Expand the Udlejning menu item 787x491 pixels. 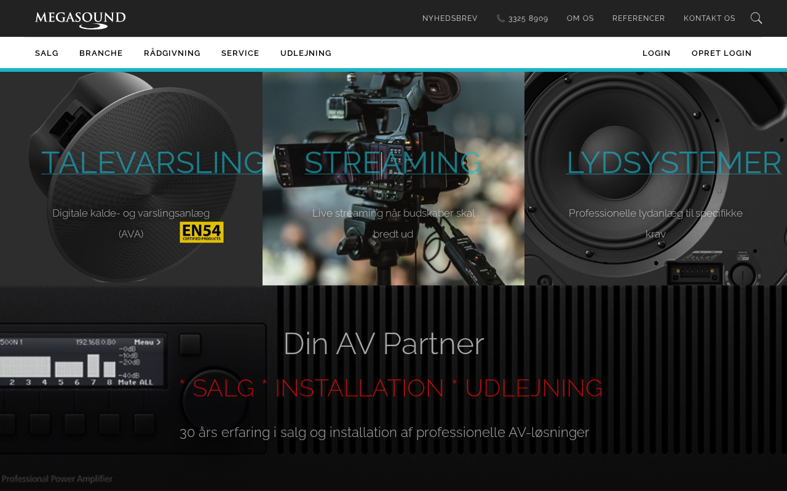click(306, 53)
